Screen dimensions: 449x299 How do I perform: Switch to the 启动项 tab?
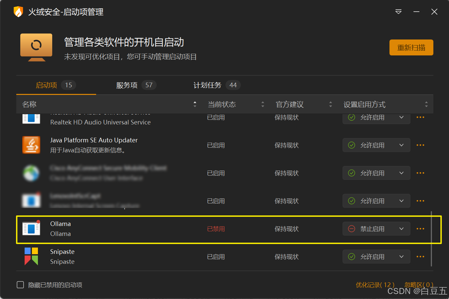(x=56, y=85)
